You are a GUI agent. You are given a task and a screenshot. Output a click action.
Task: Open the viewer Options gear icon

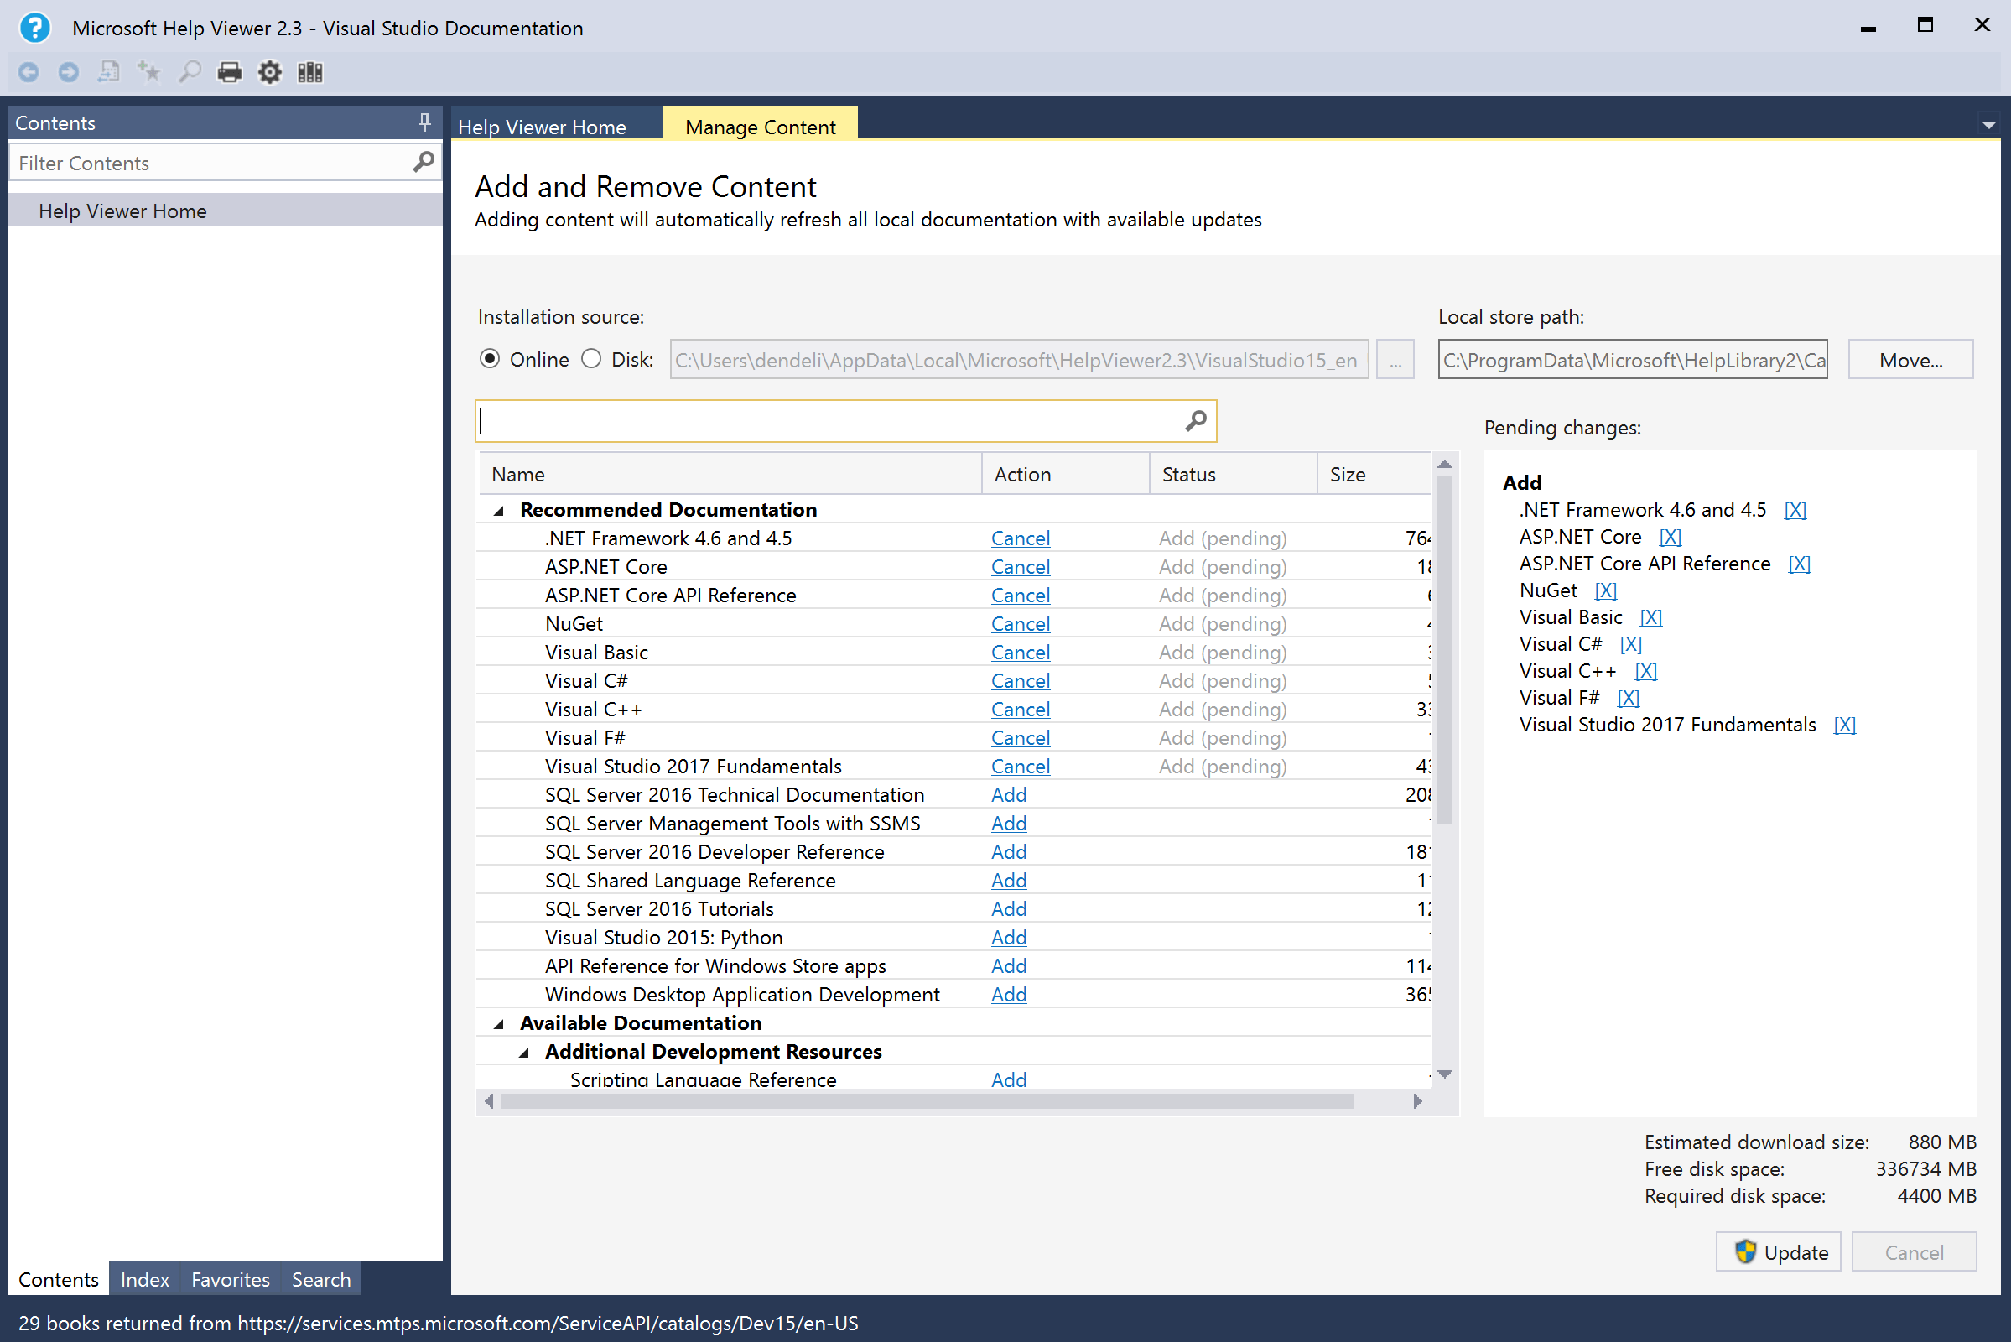pos(269,72)
